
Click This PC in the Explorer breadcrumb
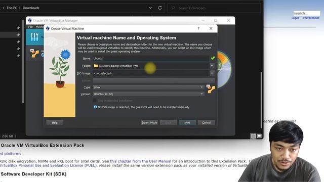[12, 8]
